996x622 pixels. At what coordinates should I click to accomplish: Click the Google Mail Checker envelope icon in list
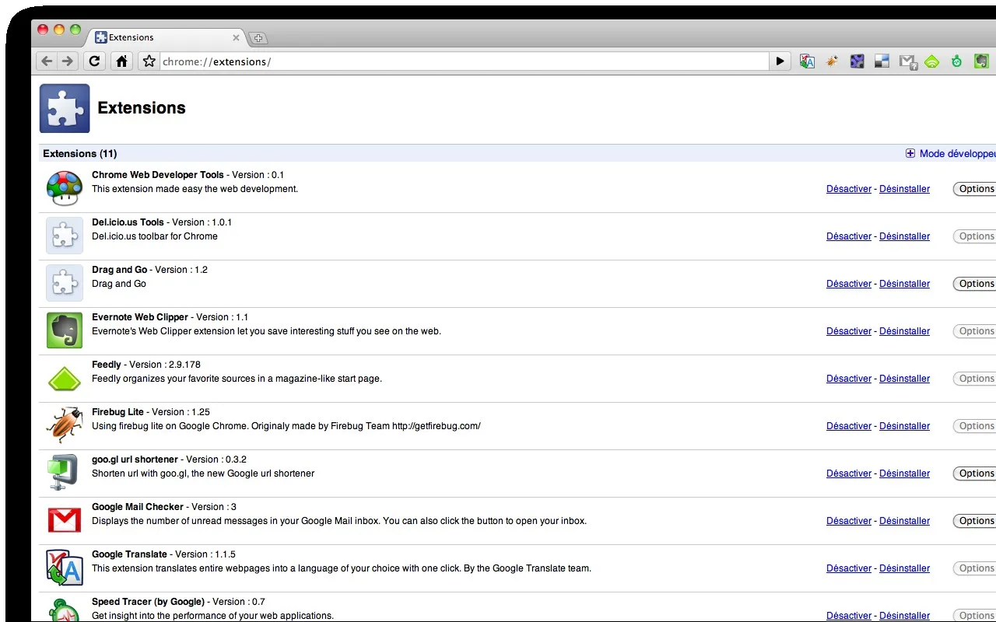(x=65, y=520)
